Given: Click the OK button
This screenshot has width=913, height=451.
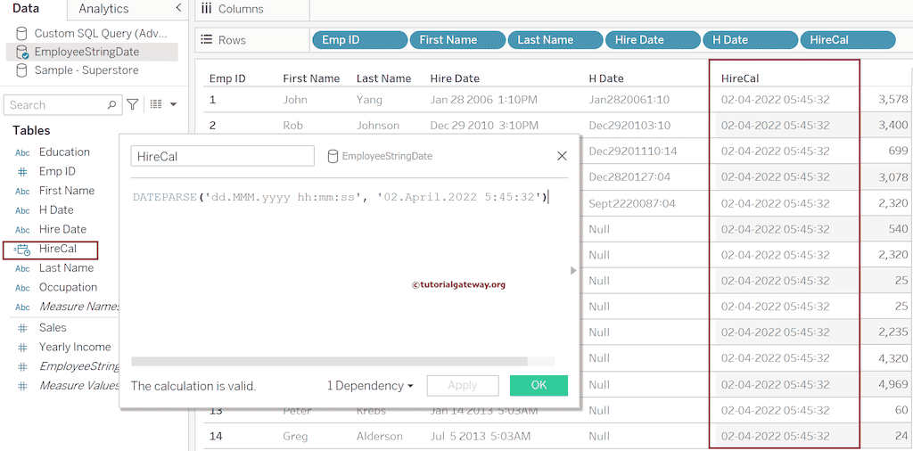Looking at the screenshot, I should (539, 385).
